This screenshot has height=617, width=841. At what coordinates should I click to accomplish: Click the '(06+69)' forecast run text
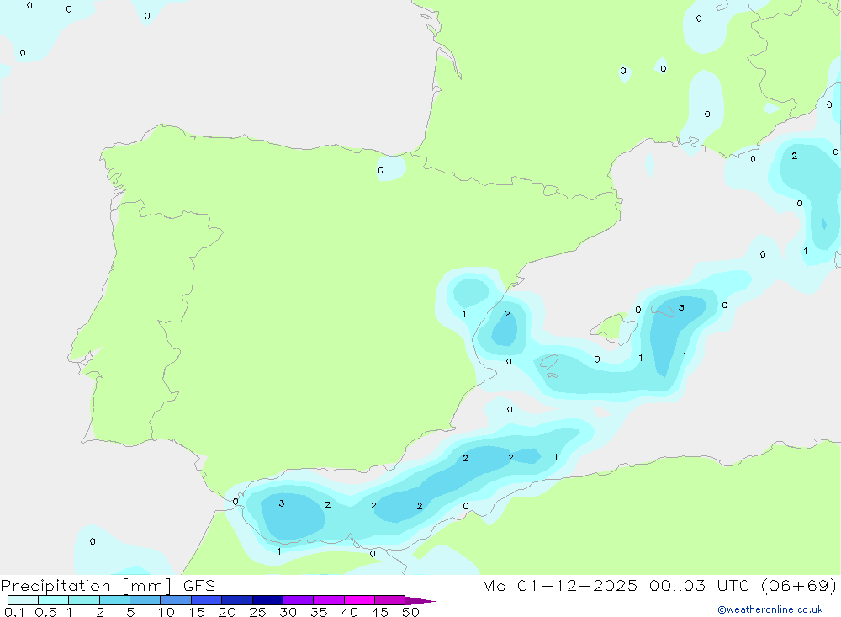click(799, 585)
